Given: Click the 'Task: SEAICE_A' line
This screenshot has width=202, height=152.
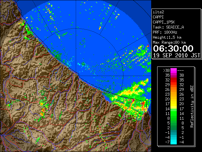Looking at the screenshot, I should pos(168,27).
